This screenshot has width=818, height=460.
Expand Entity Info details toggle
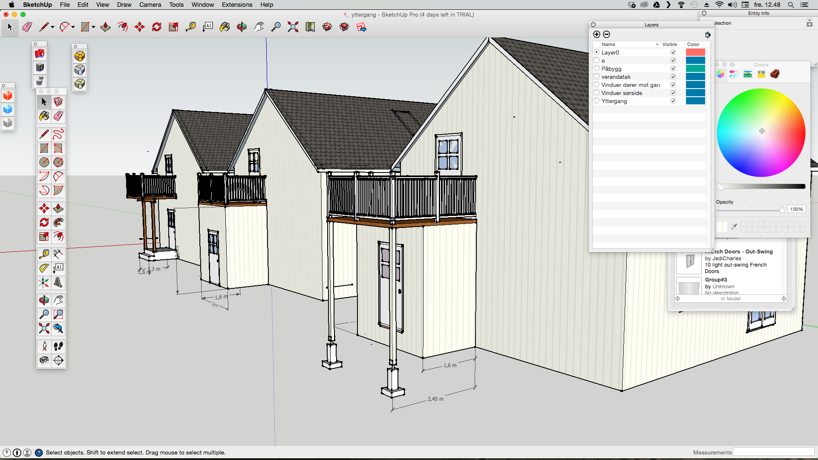tap(809, 23)
